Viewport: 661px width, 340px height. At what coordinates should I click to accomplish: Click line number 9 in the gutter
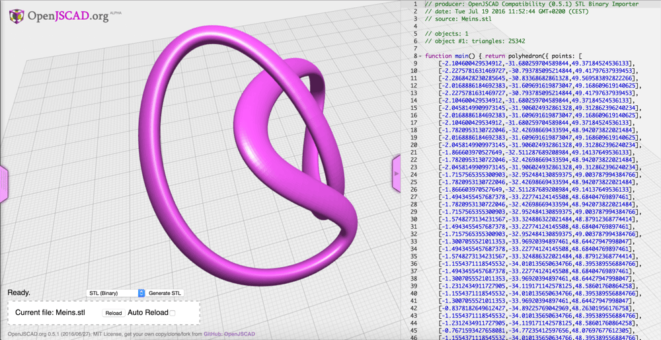[x=415, y=64]
